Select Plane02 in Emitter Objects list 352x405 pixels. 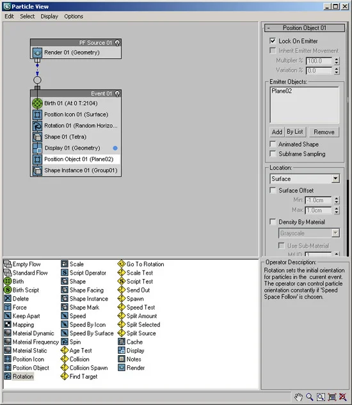pos(282,91)
